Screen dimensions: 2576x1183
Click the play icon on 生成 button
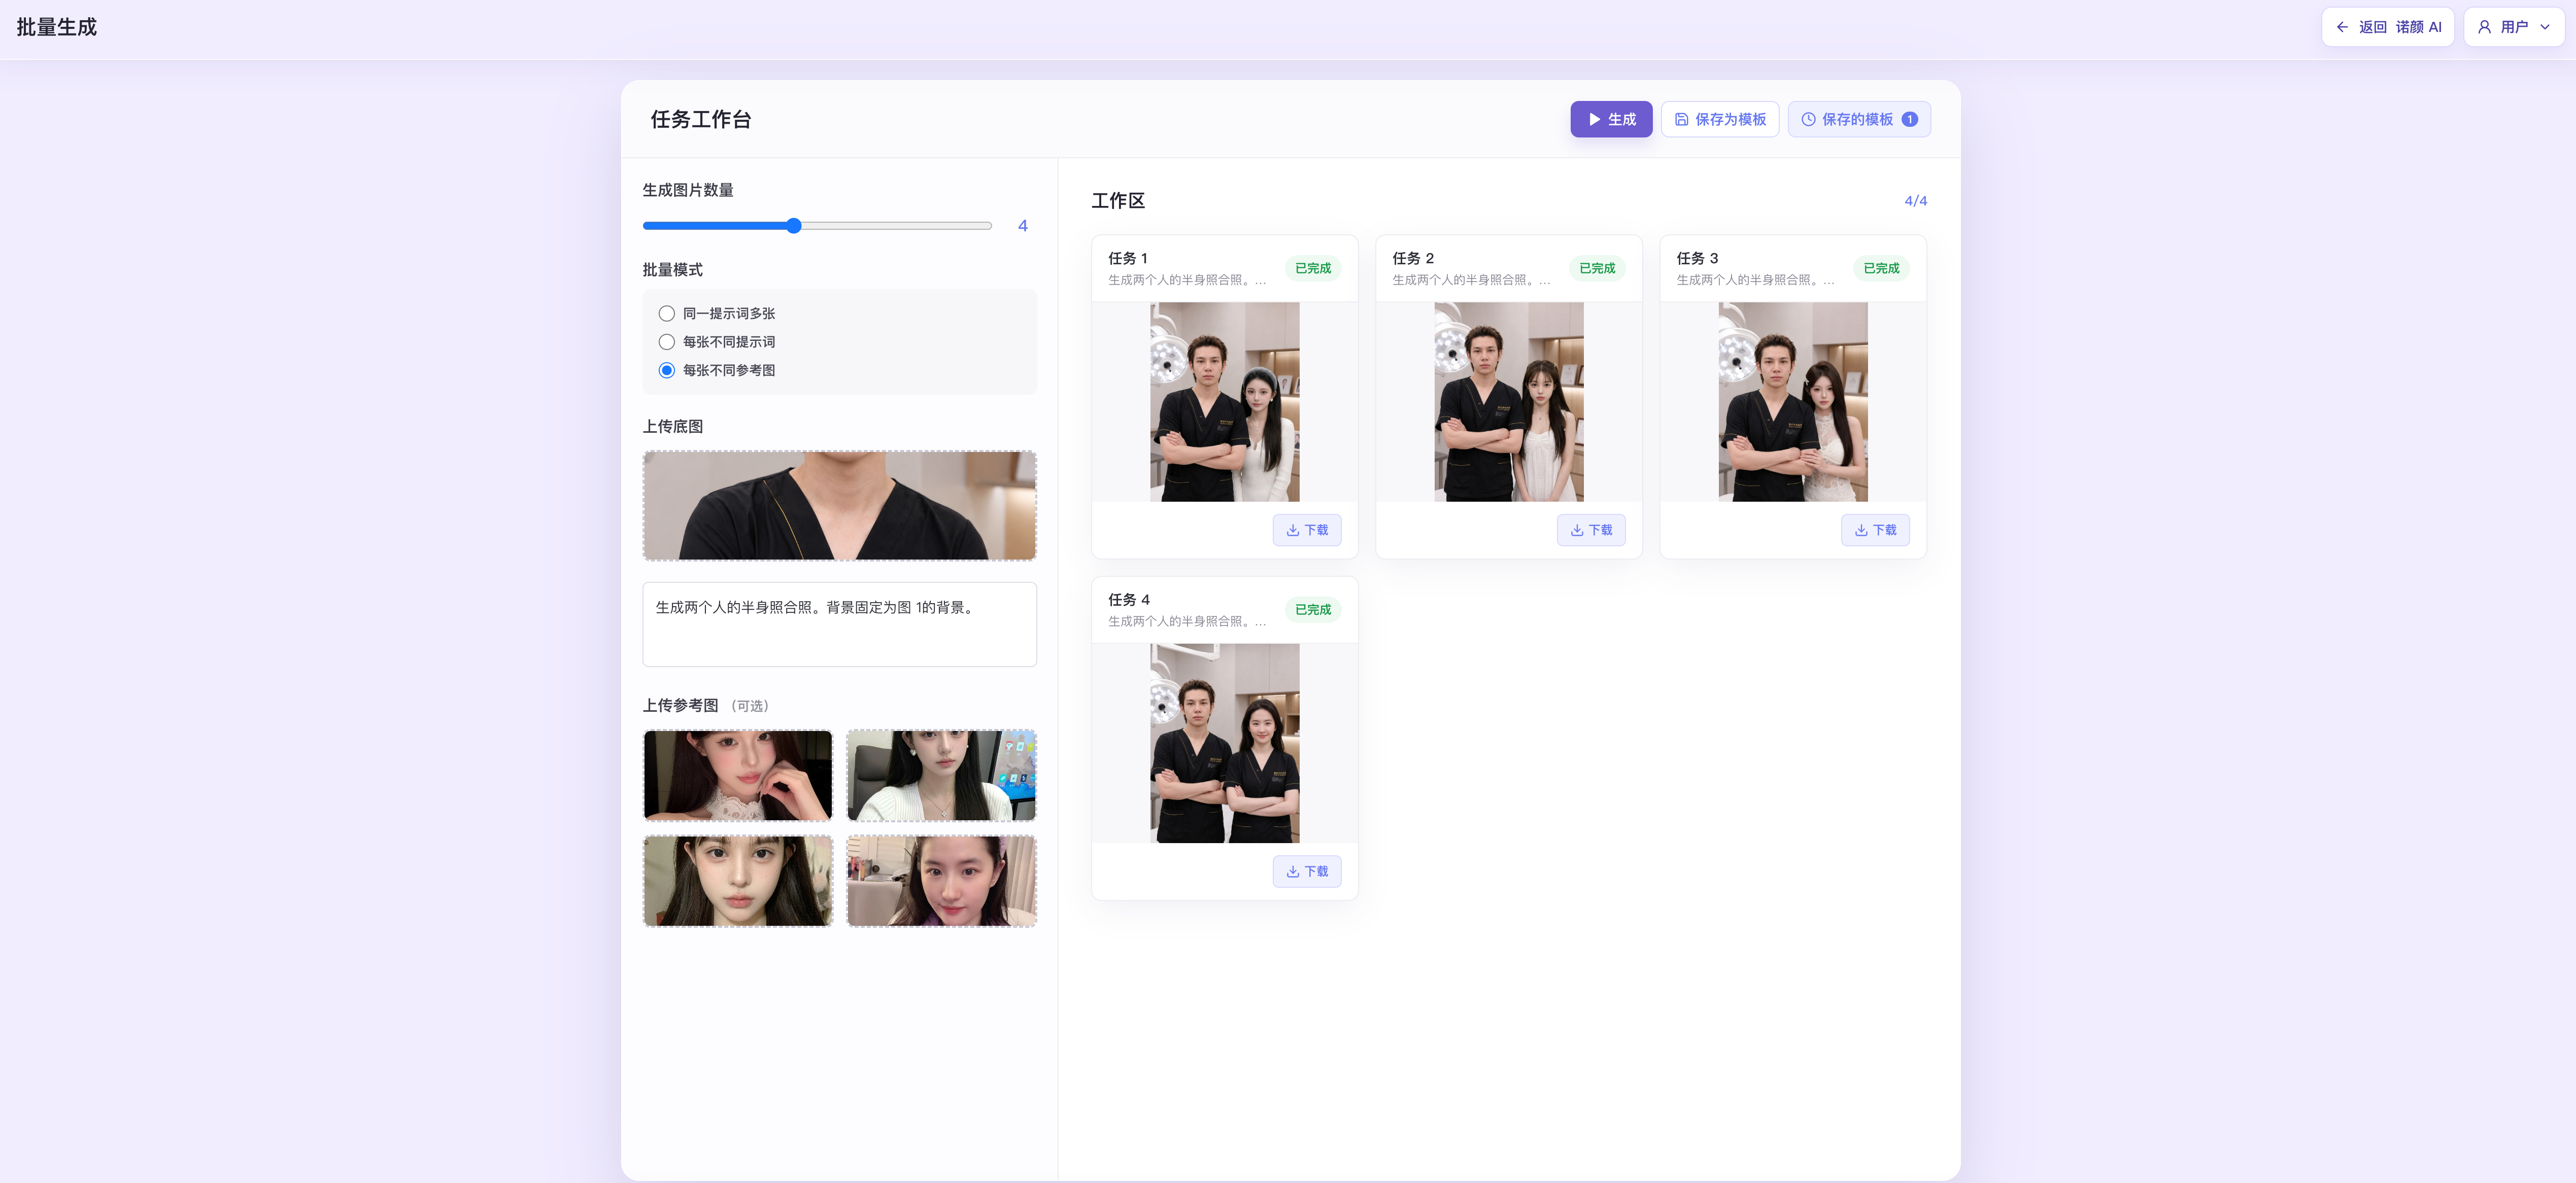[1594, 119]
